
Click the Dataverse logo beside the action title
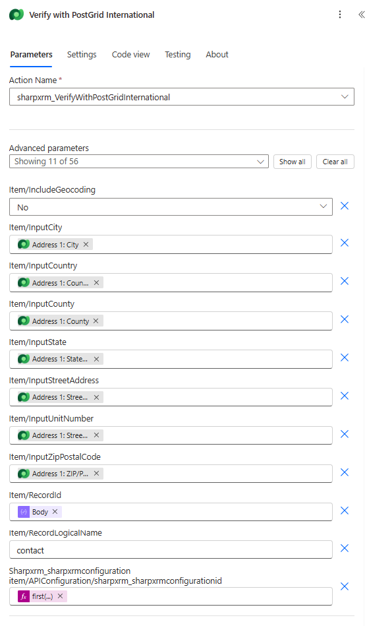click(x=16, y=15)
